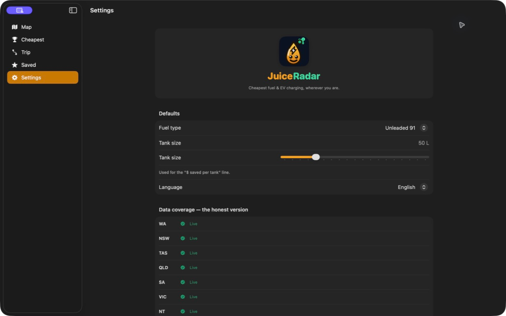Click the NT state label

tap(162, 312)
